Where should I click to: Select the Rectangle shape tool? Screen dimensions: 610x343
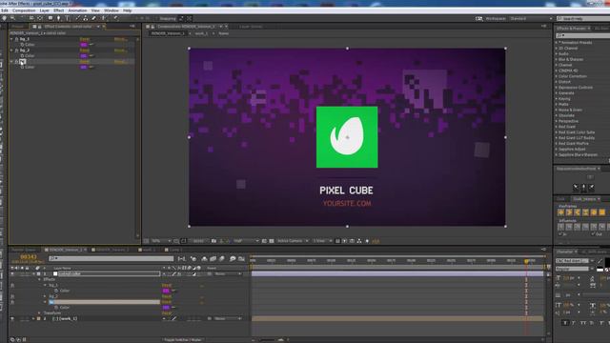[51, 18]
